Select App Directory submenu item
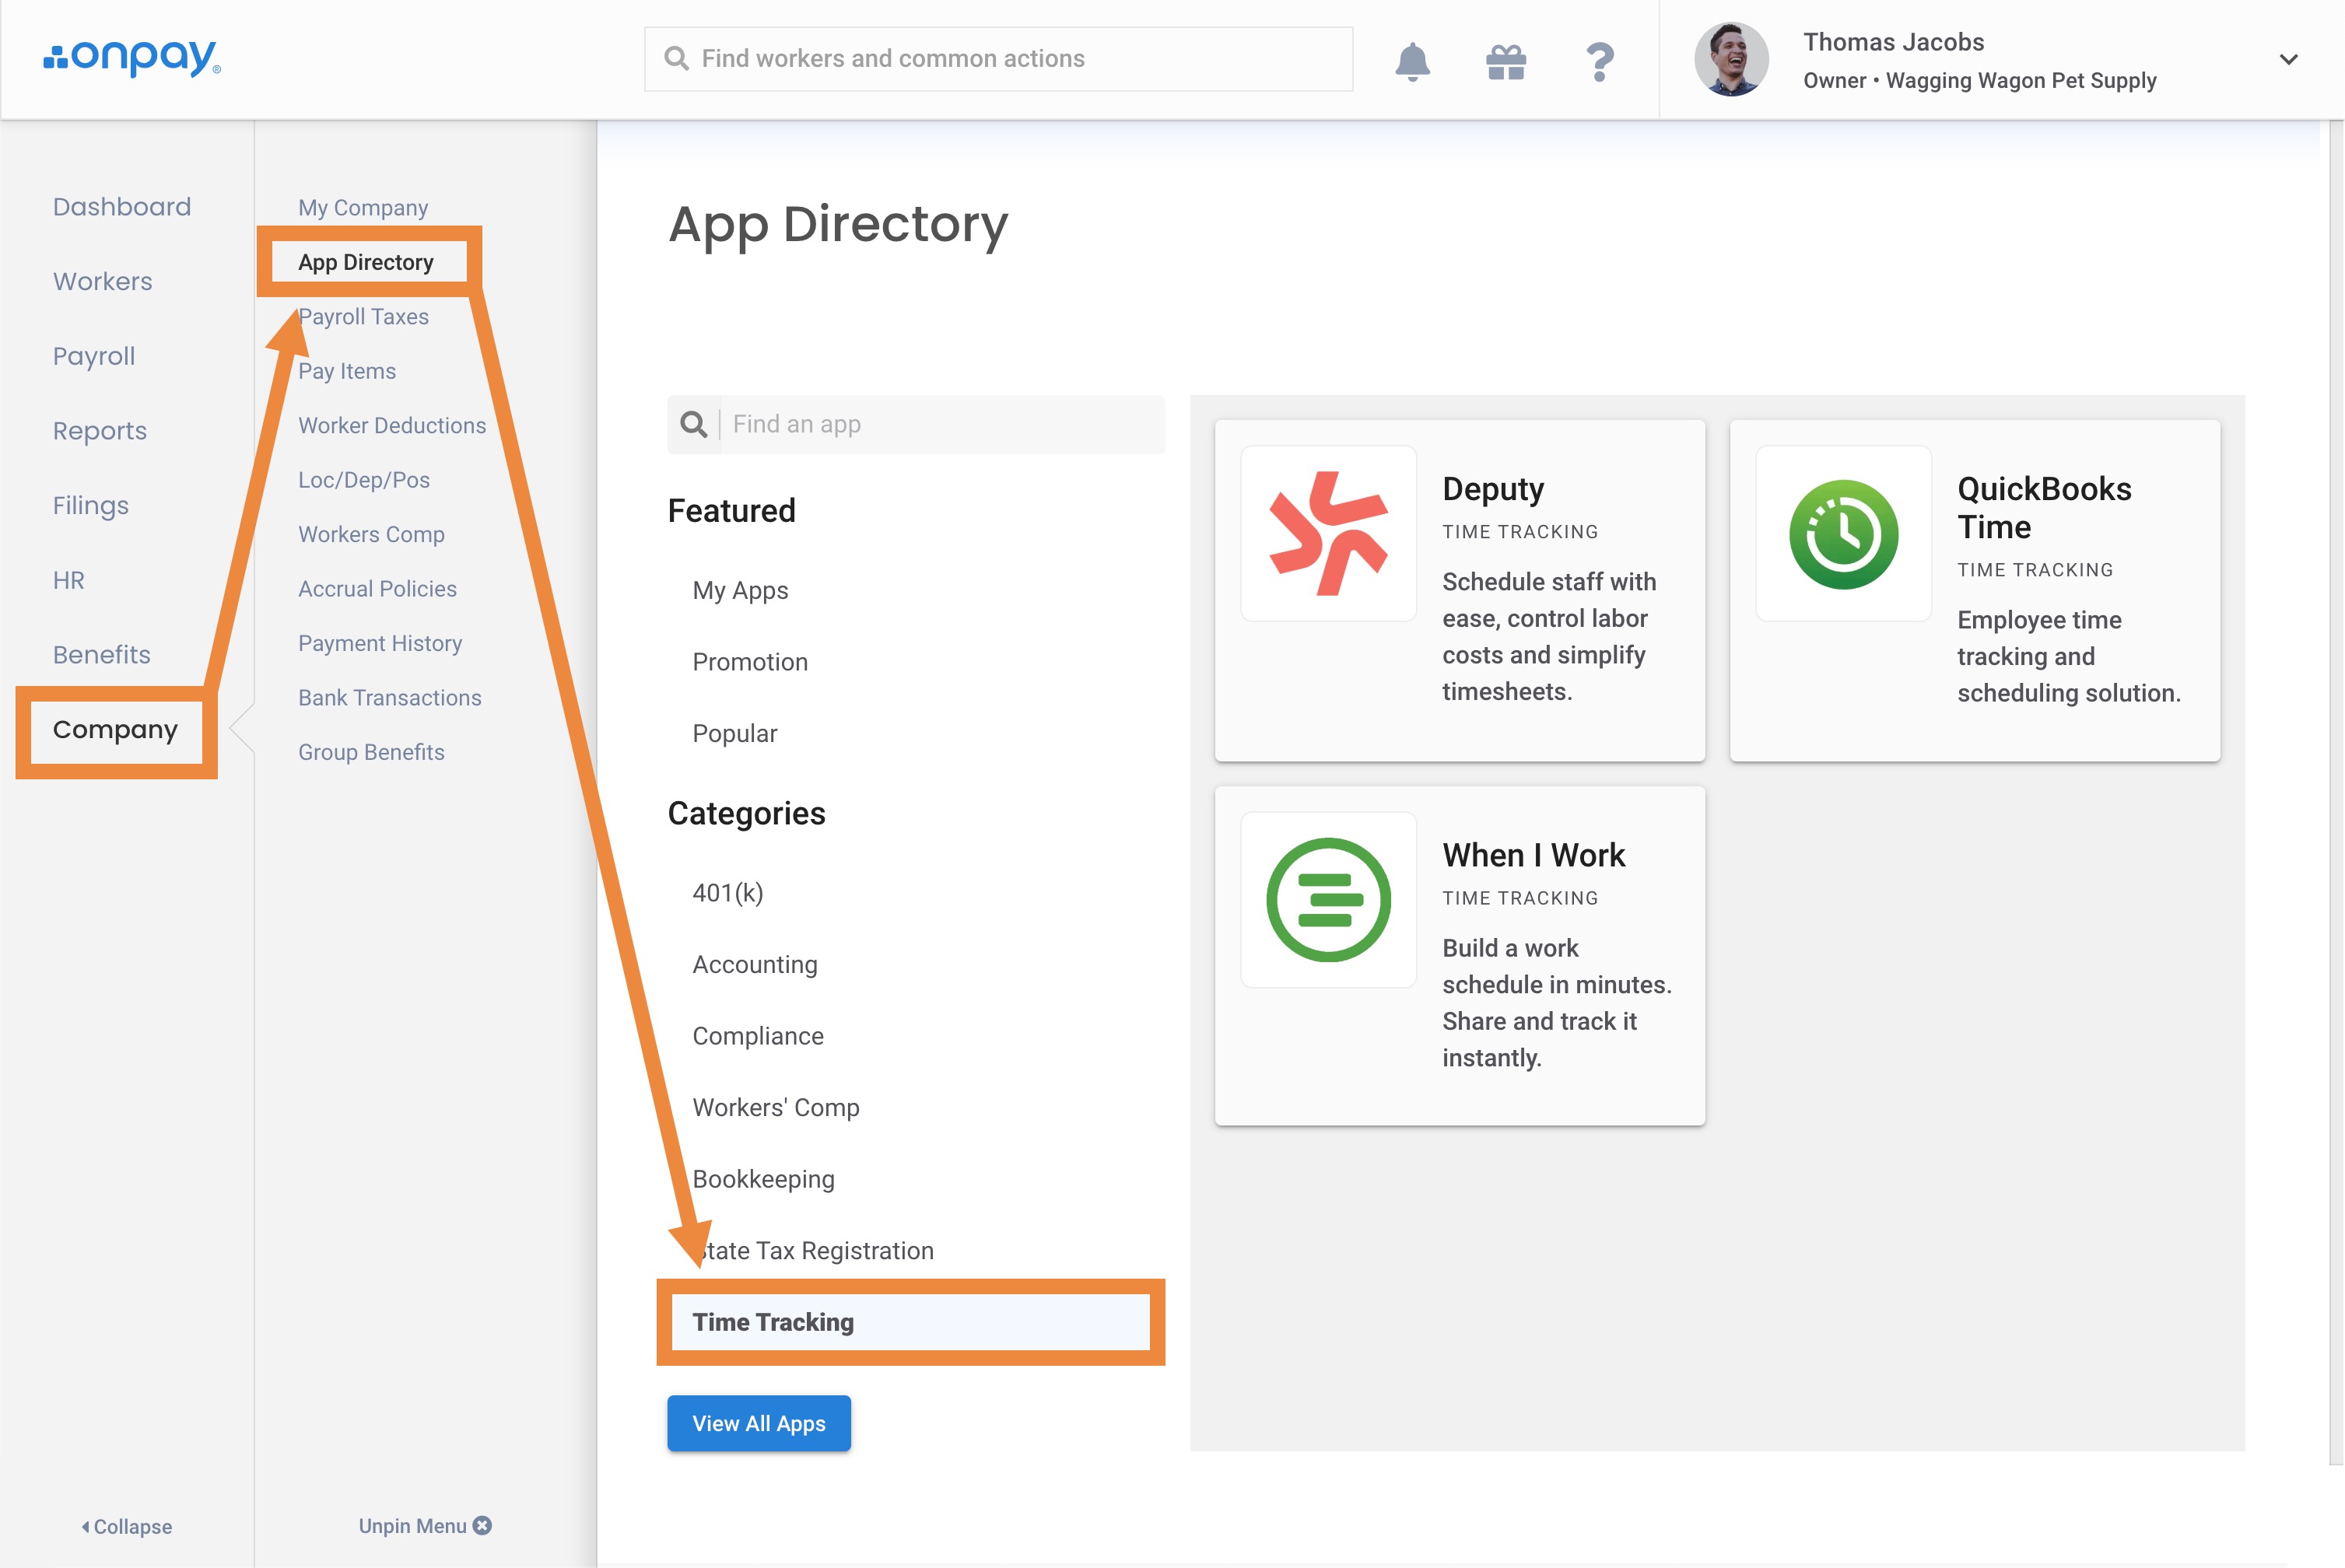The height and width of the screenshot is (1568, 2345). click(365, 262)
